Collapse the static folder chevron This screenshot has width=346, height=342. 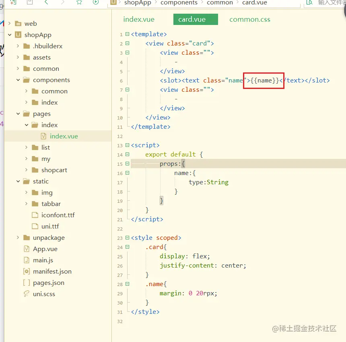(18, 181)
